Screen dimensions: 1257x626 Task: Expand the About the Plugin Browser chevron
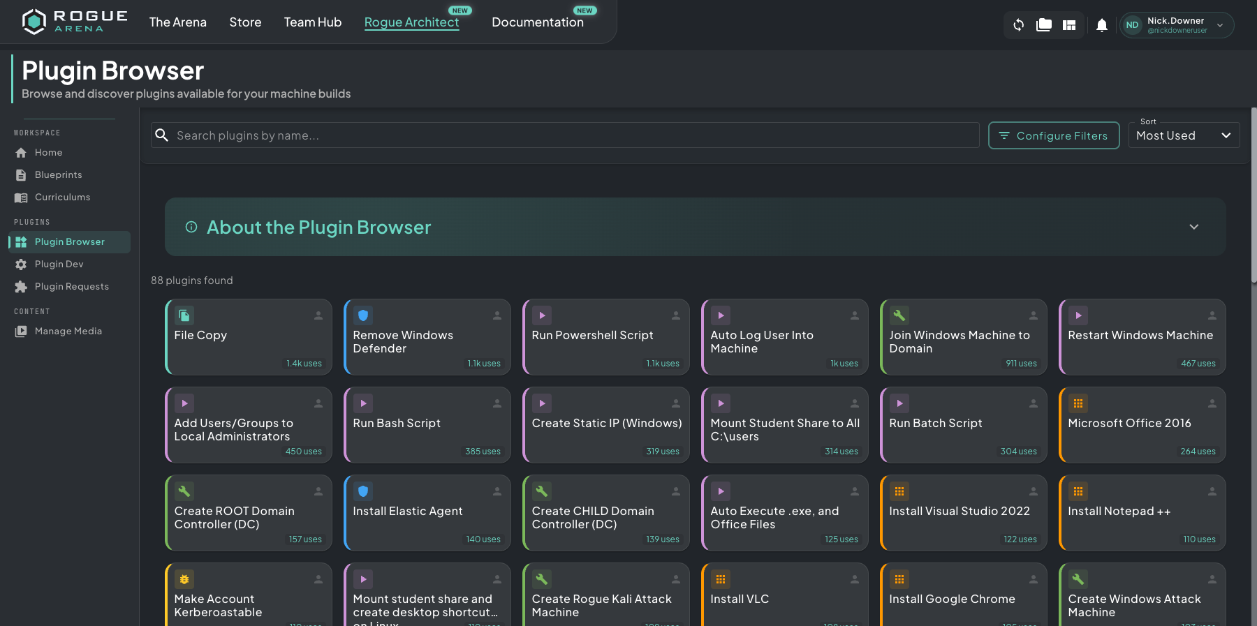1194,227
